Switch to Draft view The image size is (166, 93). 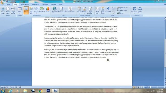tap(143, 87)
